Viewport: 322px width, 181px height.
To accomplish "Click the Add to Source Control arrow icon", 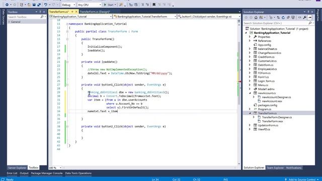I will click(286, 179).
